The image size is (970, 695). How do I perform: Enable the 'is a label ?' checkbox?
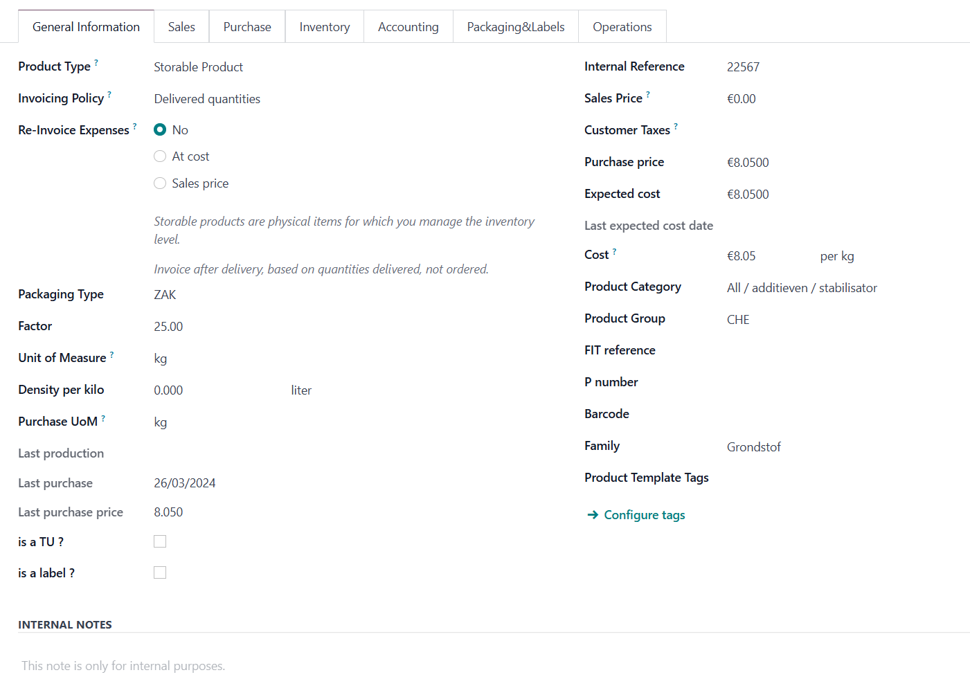[x=160, y=572]
